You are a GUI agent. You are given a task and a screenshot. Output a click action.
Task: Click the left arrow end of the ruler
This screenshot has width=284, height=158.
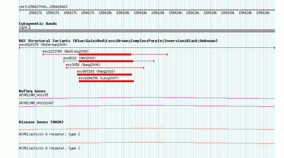click(20, 10)
